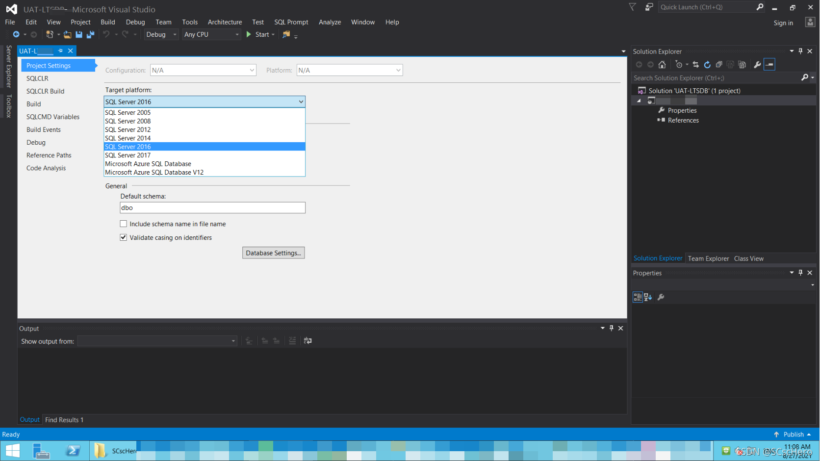Click the Redo arrow icon

[x=125, y=34]
